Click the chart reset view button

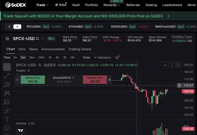coord(178,65)
